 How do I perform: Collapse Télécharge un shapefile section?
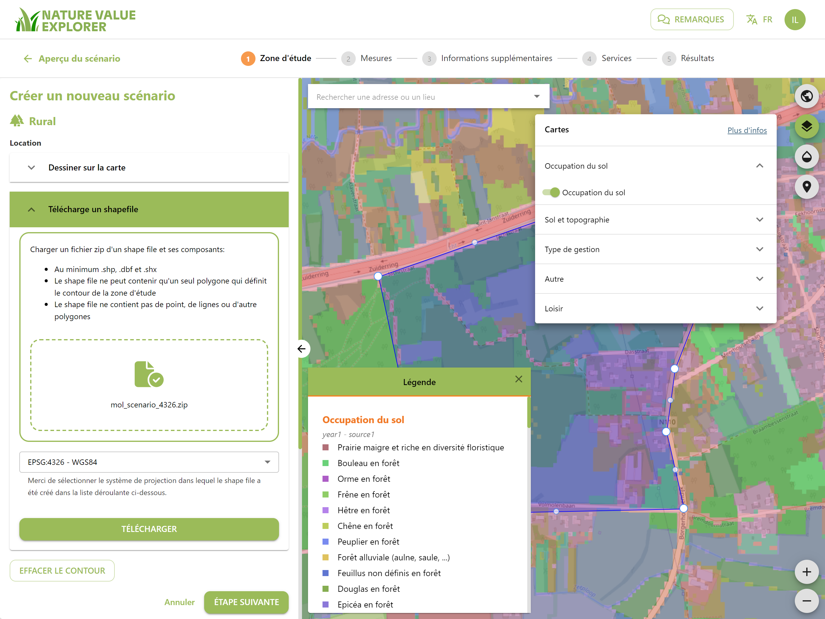(149, 209)
